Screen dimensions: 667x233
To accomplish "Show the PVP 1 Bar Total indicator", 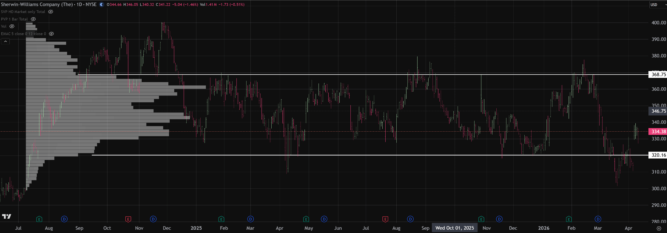I will click(x=33, y=19).
